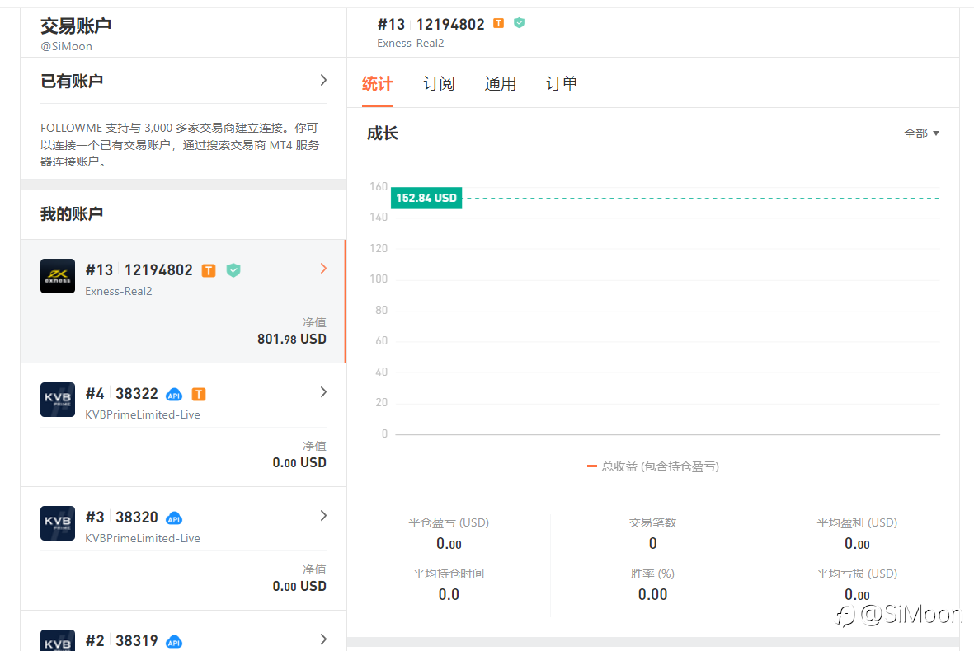Click the 平仓盈亏 (USD) statistic label
The height and width of the screenshot is (651, 974).
(449, 522)
